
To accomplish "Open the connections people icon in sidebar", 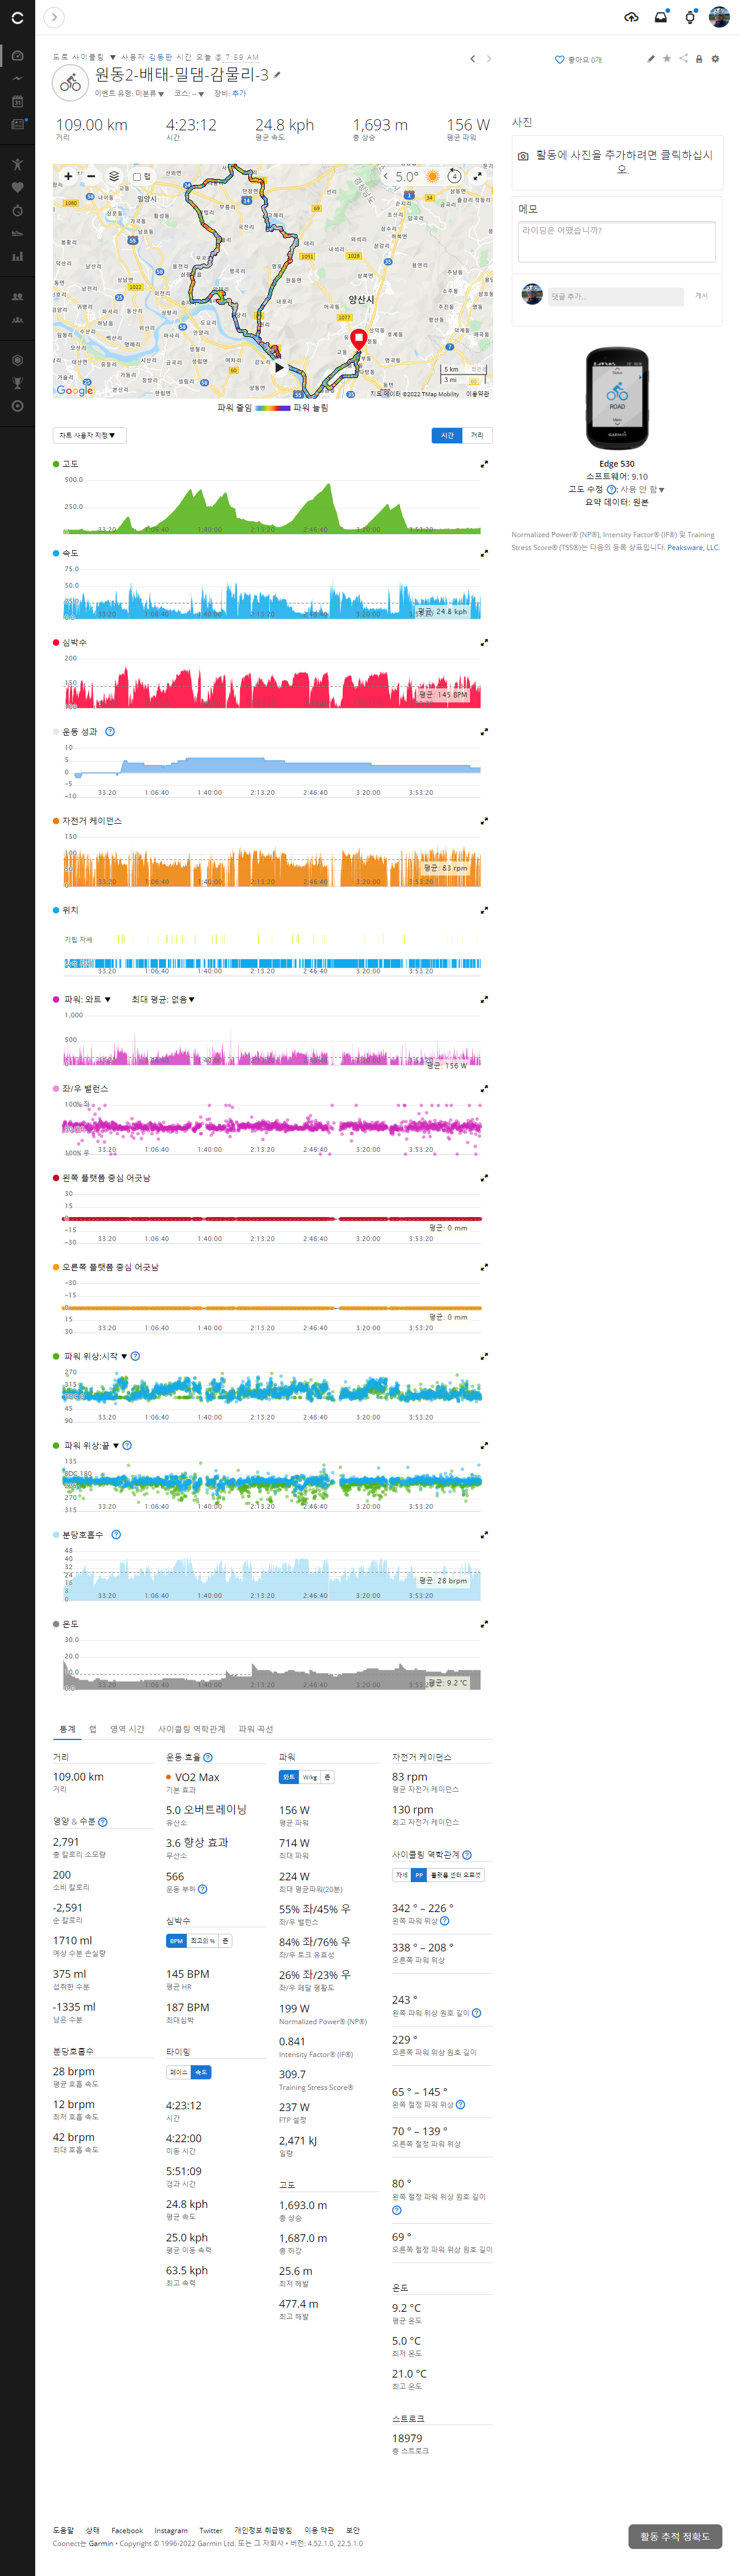I will pos(17,296).
